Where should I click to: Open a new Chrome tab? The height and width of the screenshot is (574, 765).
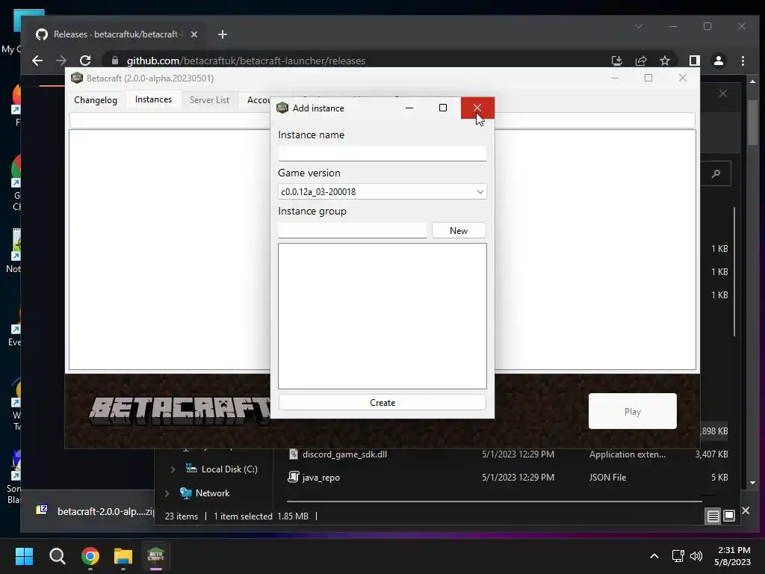(223, 34)
